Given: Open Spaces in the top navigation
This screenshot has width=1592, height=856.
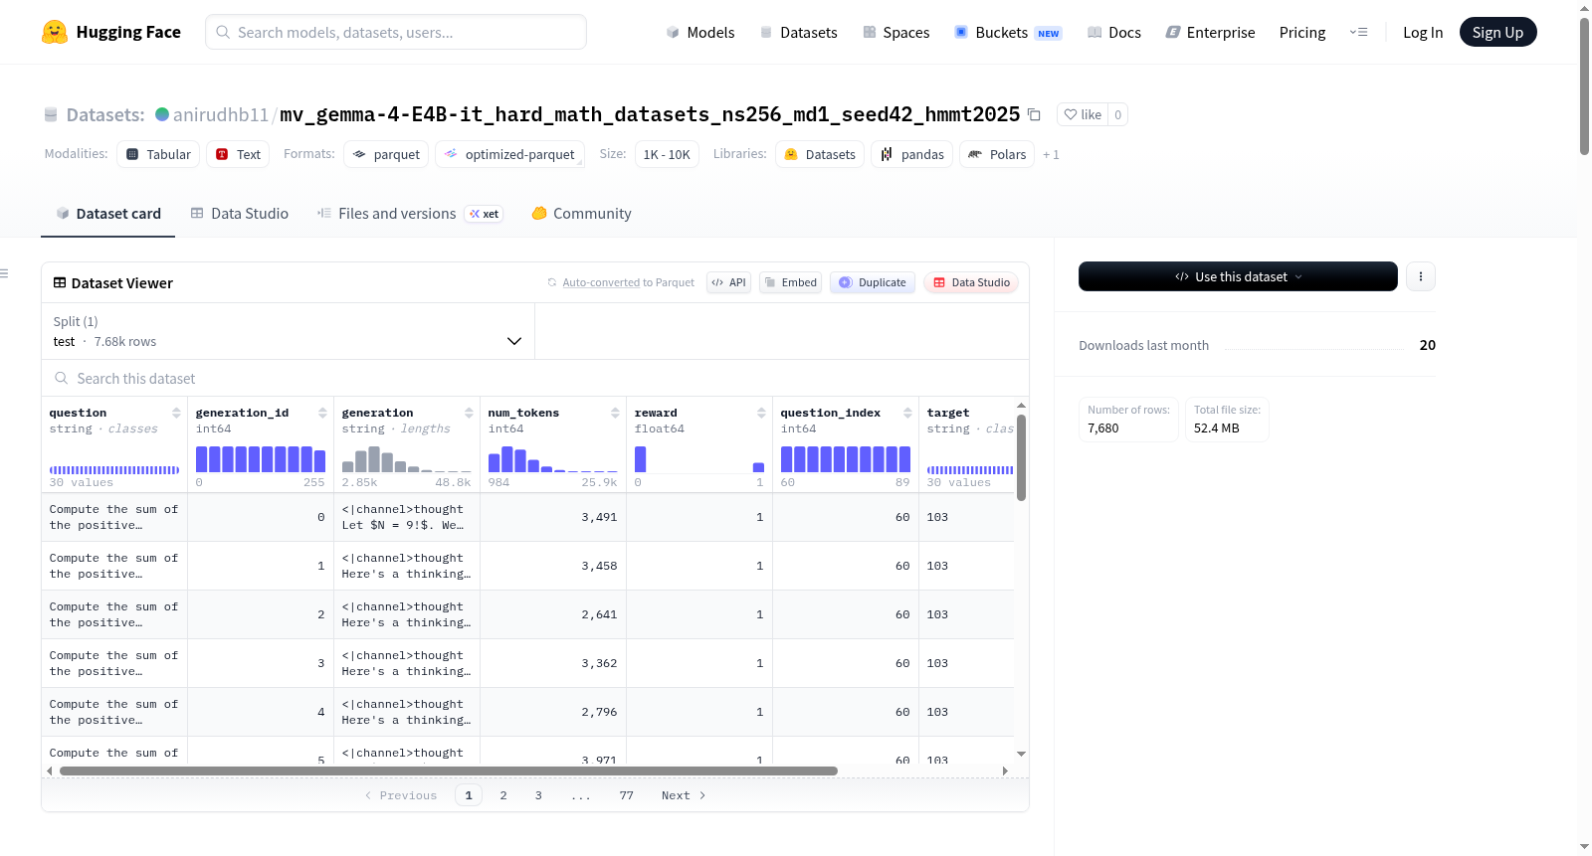Looking at the screenshot, I should point(896,33).
